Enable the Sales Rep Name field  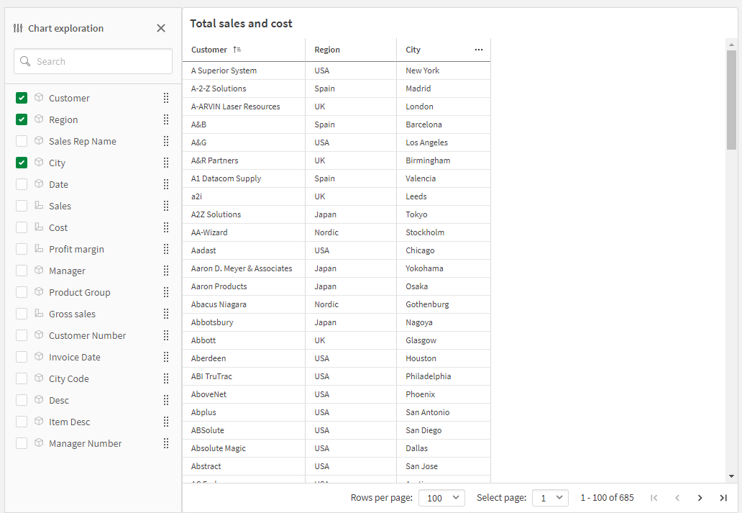click(21, 140)
